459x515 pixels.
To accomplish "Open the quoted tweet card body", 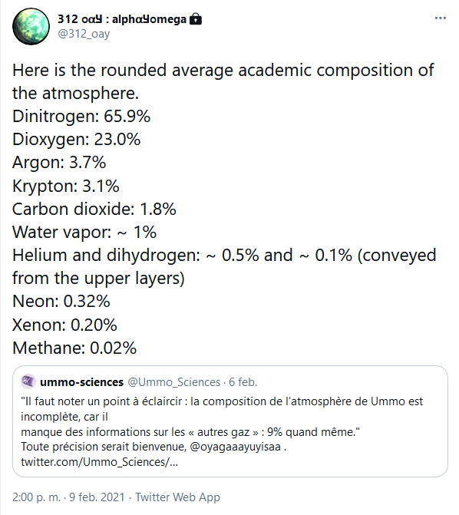I will click(230, 421).
